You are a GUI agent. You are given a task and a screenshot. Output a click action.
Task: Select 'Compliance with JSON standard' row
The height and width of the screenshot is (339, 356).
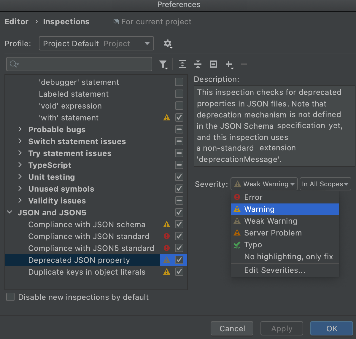pyautogui.click(x=96, y=236)
